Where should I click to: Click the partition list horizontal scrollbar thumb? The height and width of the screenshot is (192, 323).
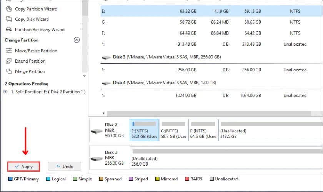tap(209, 113)
